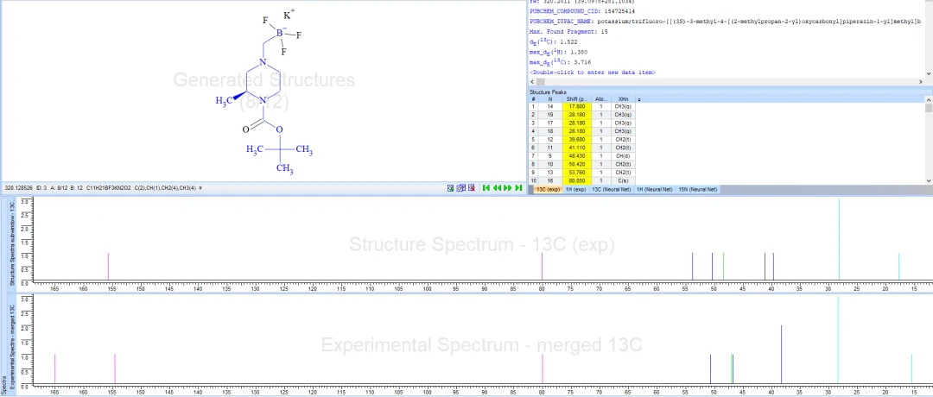This screenshot has height=397, width=933.
Task: Jump to last generated structure
Action: click(518, 188)
